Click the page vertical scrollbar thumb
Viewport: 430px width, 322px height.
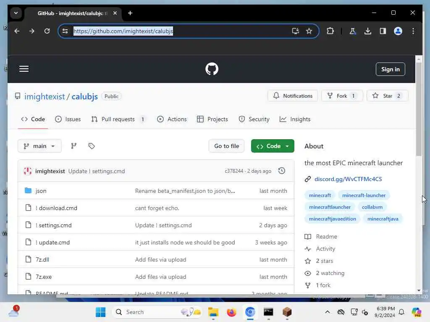tap(419, 109)
